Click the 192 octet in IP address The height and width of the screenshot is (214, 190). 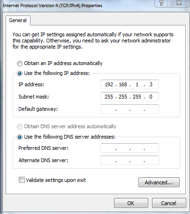(109, 84)
